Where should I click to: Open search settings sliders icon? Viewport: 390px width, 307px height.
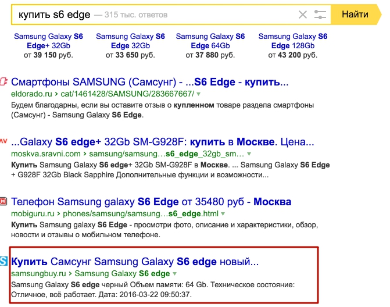320,15
